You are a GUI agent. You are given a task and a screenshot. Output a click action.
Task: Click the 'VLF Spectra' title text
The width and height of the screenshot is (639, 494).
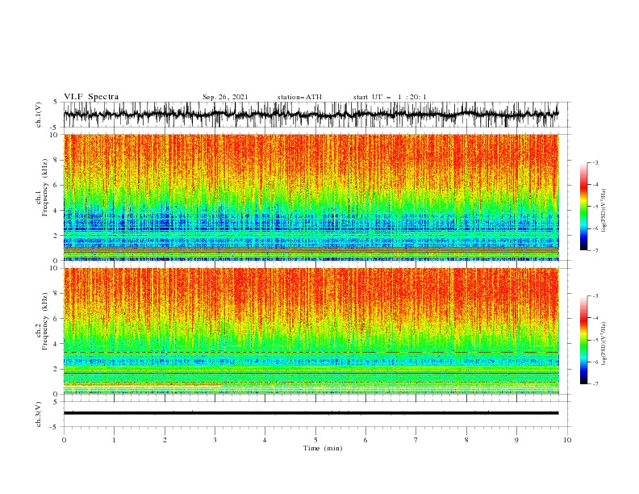(91, 97)
